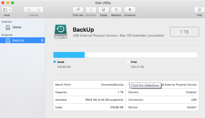This screenshot has height=118, width=205.
Task: Click the Internal section header
Action: [7, 22]
